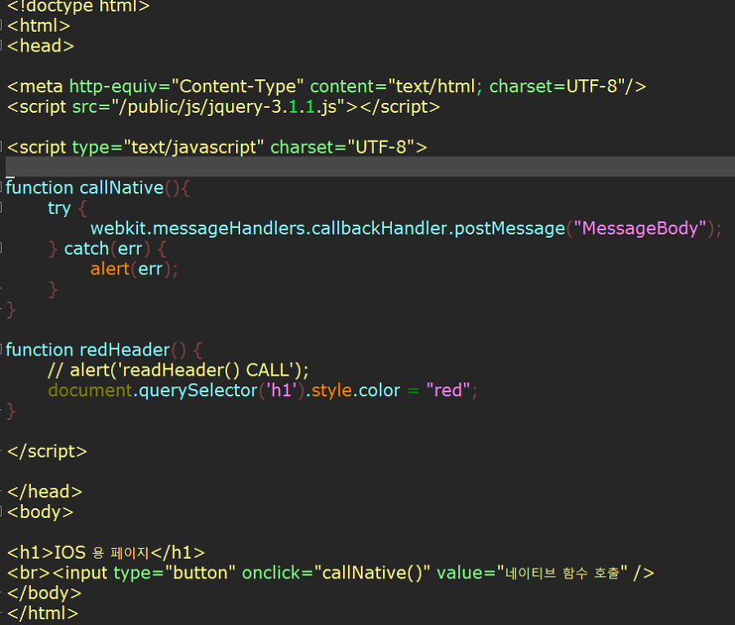The width and height of the screenshot is (735, 625).
Task: Click the "MessageBody" string literal
Action: [x=639, y=228]
